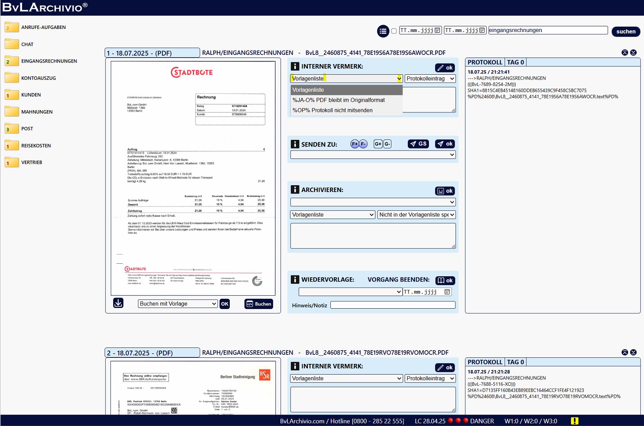644x426 pixels.
Task: Select '%JA-O% PDF bleibt im Originalformat' option
Action: tap(338, 100)
